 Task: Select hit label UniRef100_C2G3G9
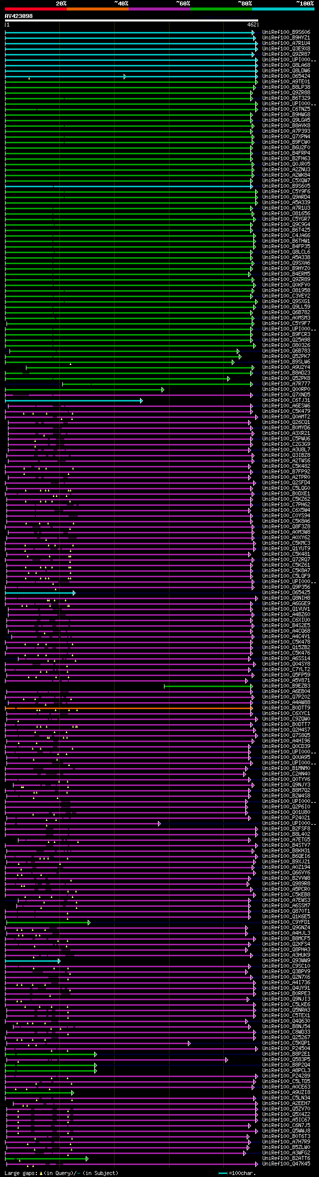(286, 444)
